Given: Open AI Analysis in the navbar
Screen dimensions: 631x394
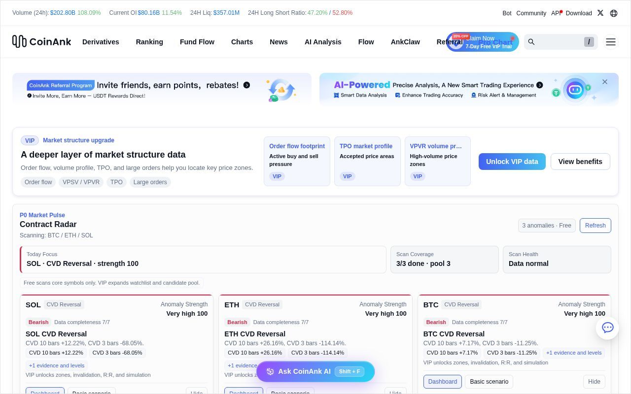Looking at the screenshot, I should tap(323, 42).
